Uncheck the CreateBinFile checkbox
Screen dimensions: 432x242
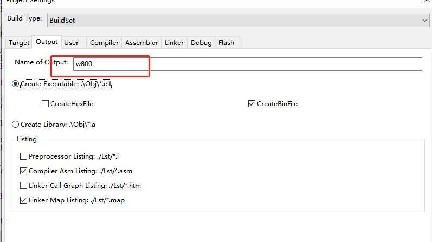coord(252,104)
